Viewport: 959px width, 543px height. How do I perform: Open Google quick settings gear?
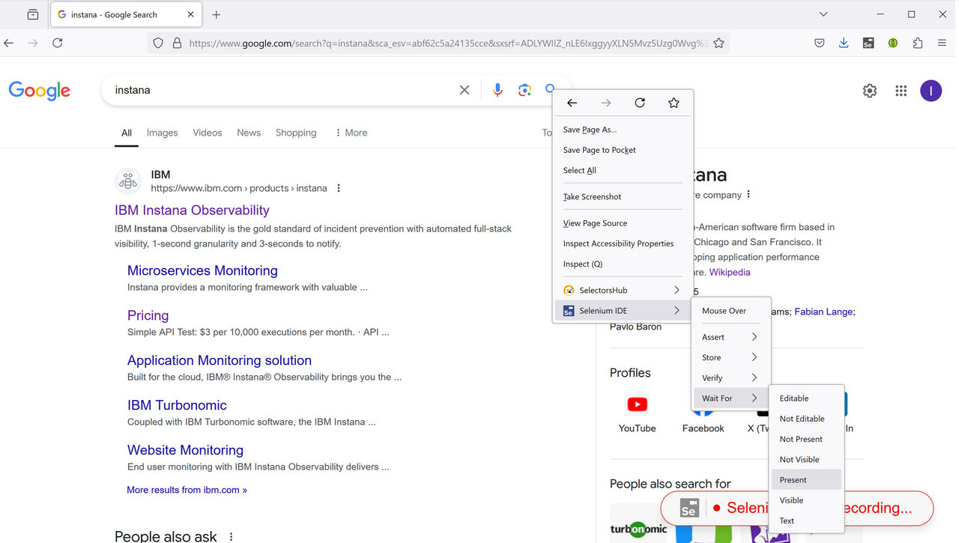pyautogui.click(x=870, y=91)
